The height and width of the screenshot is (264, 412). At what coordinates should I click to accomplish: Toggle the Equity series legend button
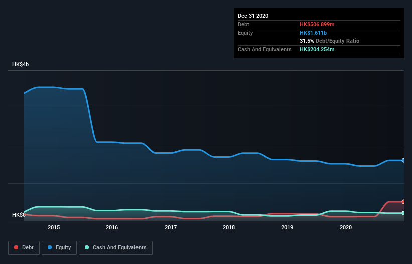click(x=59, y=248)
